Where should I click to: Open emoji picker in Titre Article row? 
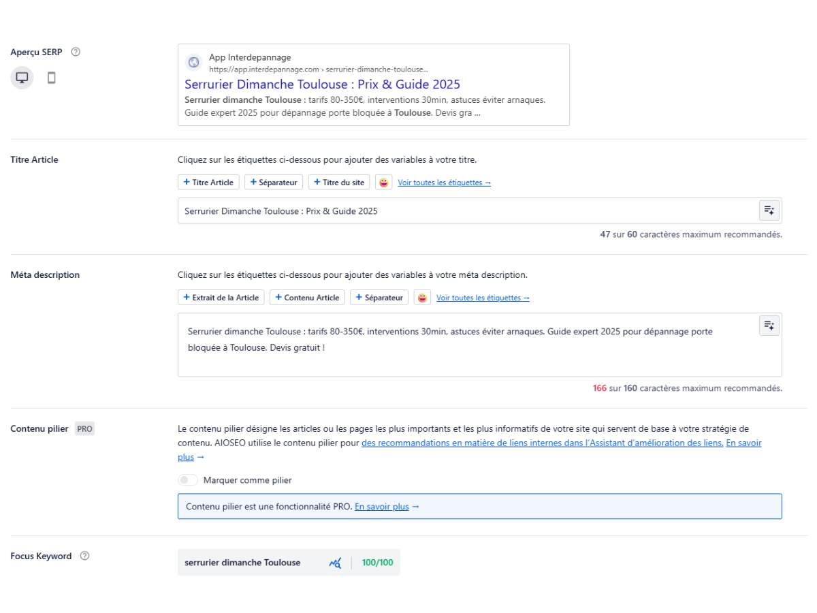(x=385, y=183)
